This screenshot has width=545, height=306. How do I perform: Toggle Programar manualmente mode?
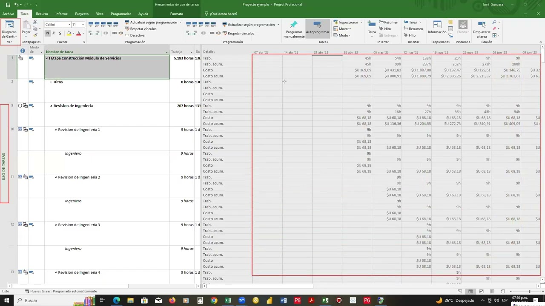coord(294,29)
